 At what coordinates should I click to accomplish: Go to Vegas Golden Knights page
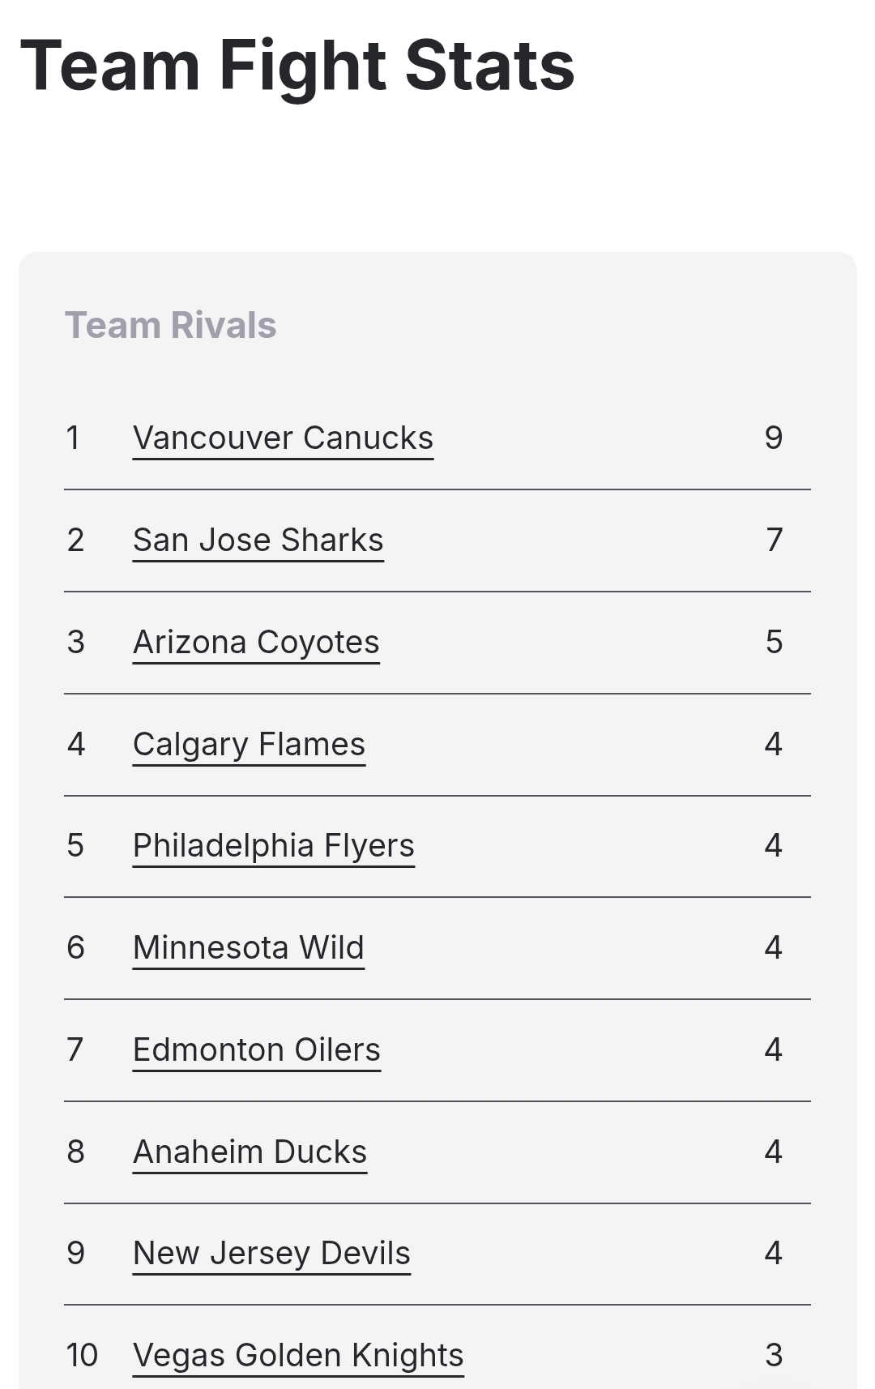point(298,1356)
